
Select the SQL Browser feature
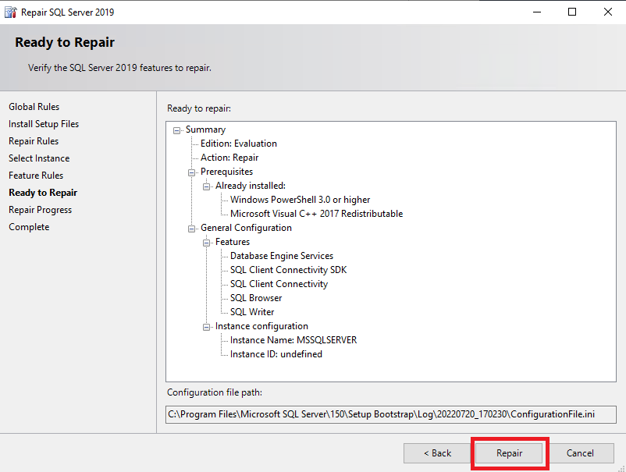coord(256,298)
